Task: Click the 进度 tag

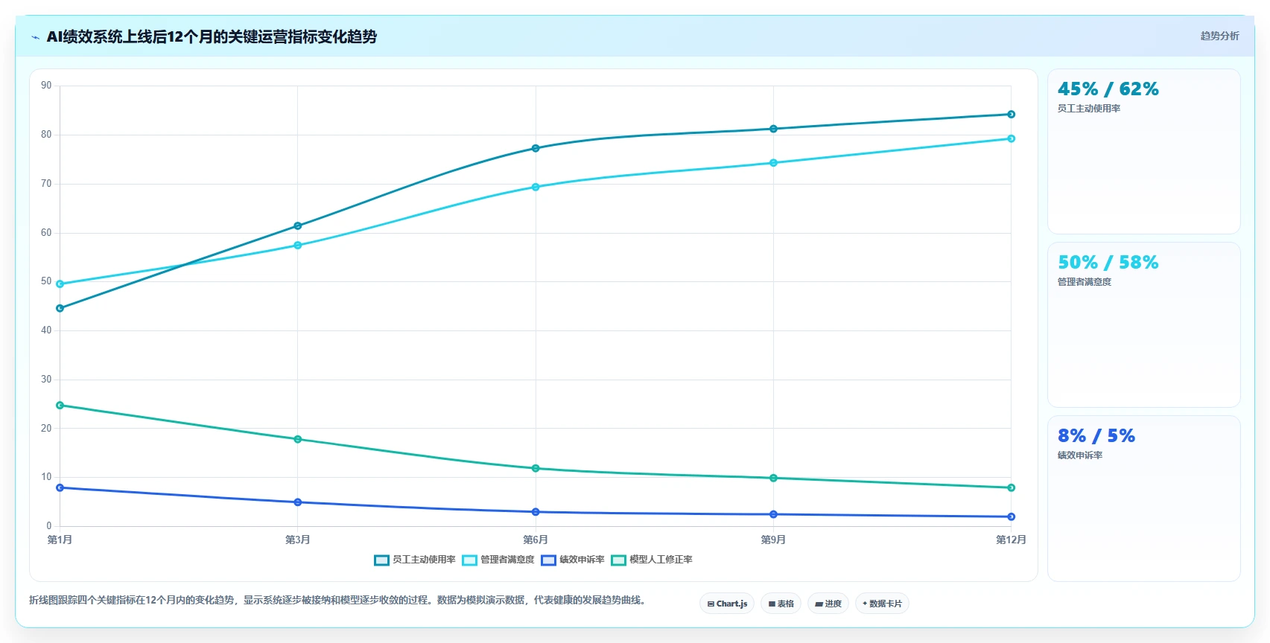Action: (x=828, y=604)
